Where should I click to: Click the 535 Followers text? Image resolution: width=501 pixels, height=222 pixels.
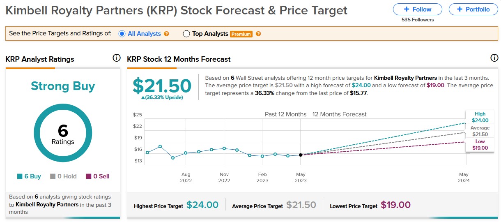(417, 19)
